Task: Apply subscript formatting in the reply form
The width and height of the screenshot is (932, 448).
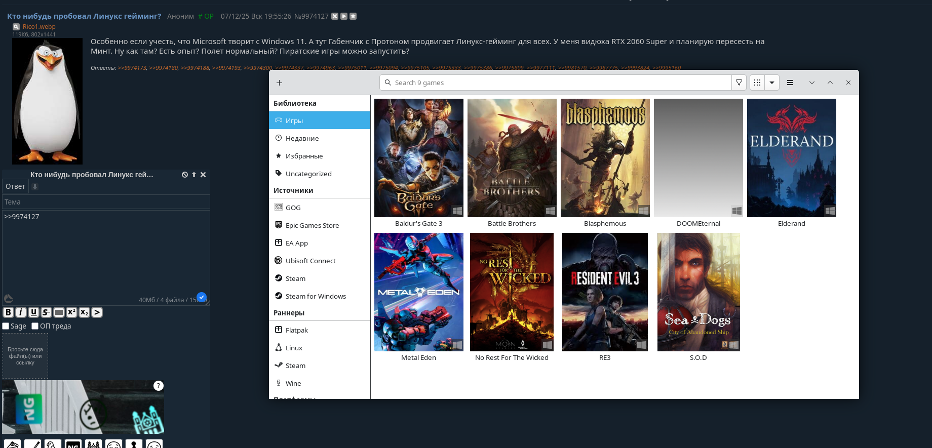Action: point(84,312)
